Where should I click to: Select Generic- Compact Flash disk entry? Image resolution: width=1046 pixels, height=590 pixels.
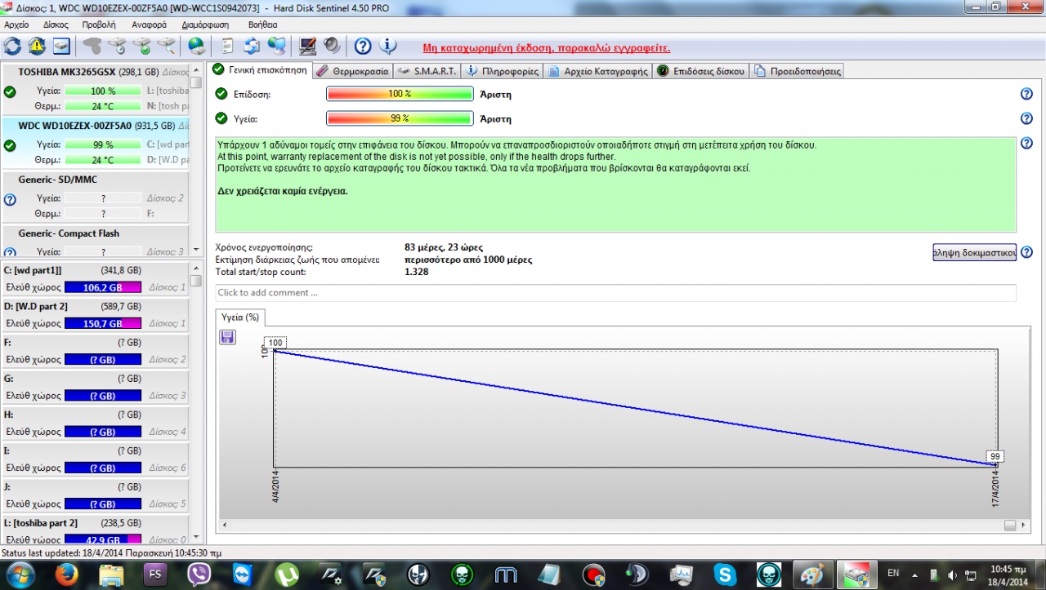pyautogui.click(x=95, y=242)
